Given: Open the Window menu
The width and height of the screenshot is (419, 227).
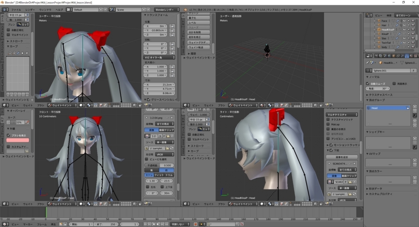Looking at the screenshot, I should 45,10.
